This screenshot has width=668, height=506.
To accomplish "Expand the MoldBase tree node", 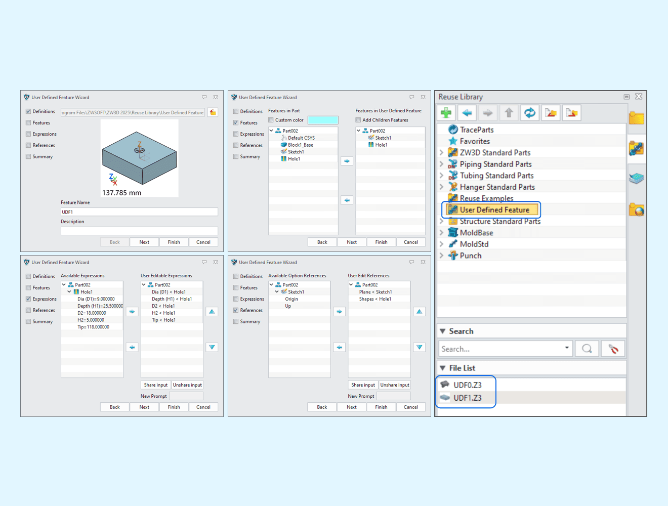I will coord(441,233).
